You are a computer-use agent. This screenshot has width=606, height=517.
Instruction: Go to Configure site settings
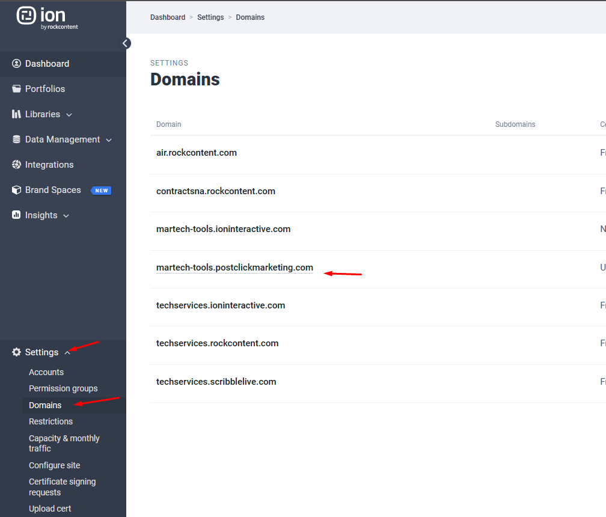(x=55, y=465)
